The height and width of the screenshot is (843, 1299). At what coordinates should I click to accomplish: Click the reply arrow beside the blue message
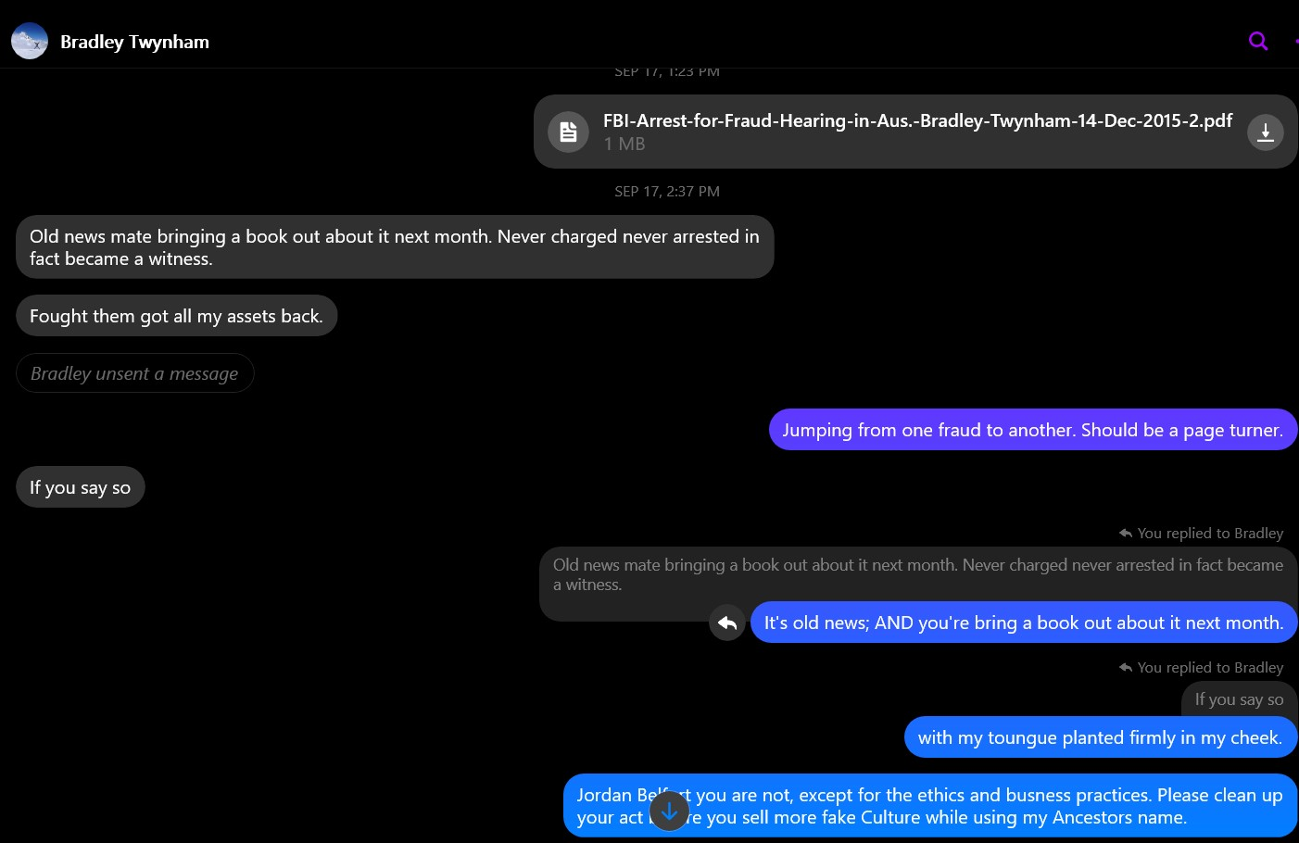(727, 623)
